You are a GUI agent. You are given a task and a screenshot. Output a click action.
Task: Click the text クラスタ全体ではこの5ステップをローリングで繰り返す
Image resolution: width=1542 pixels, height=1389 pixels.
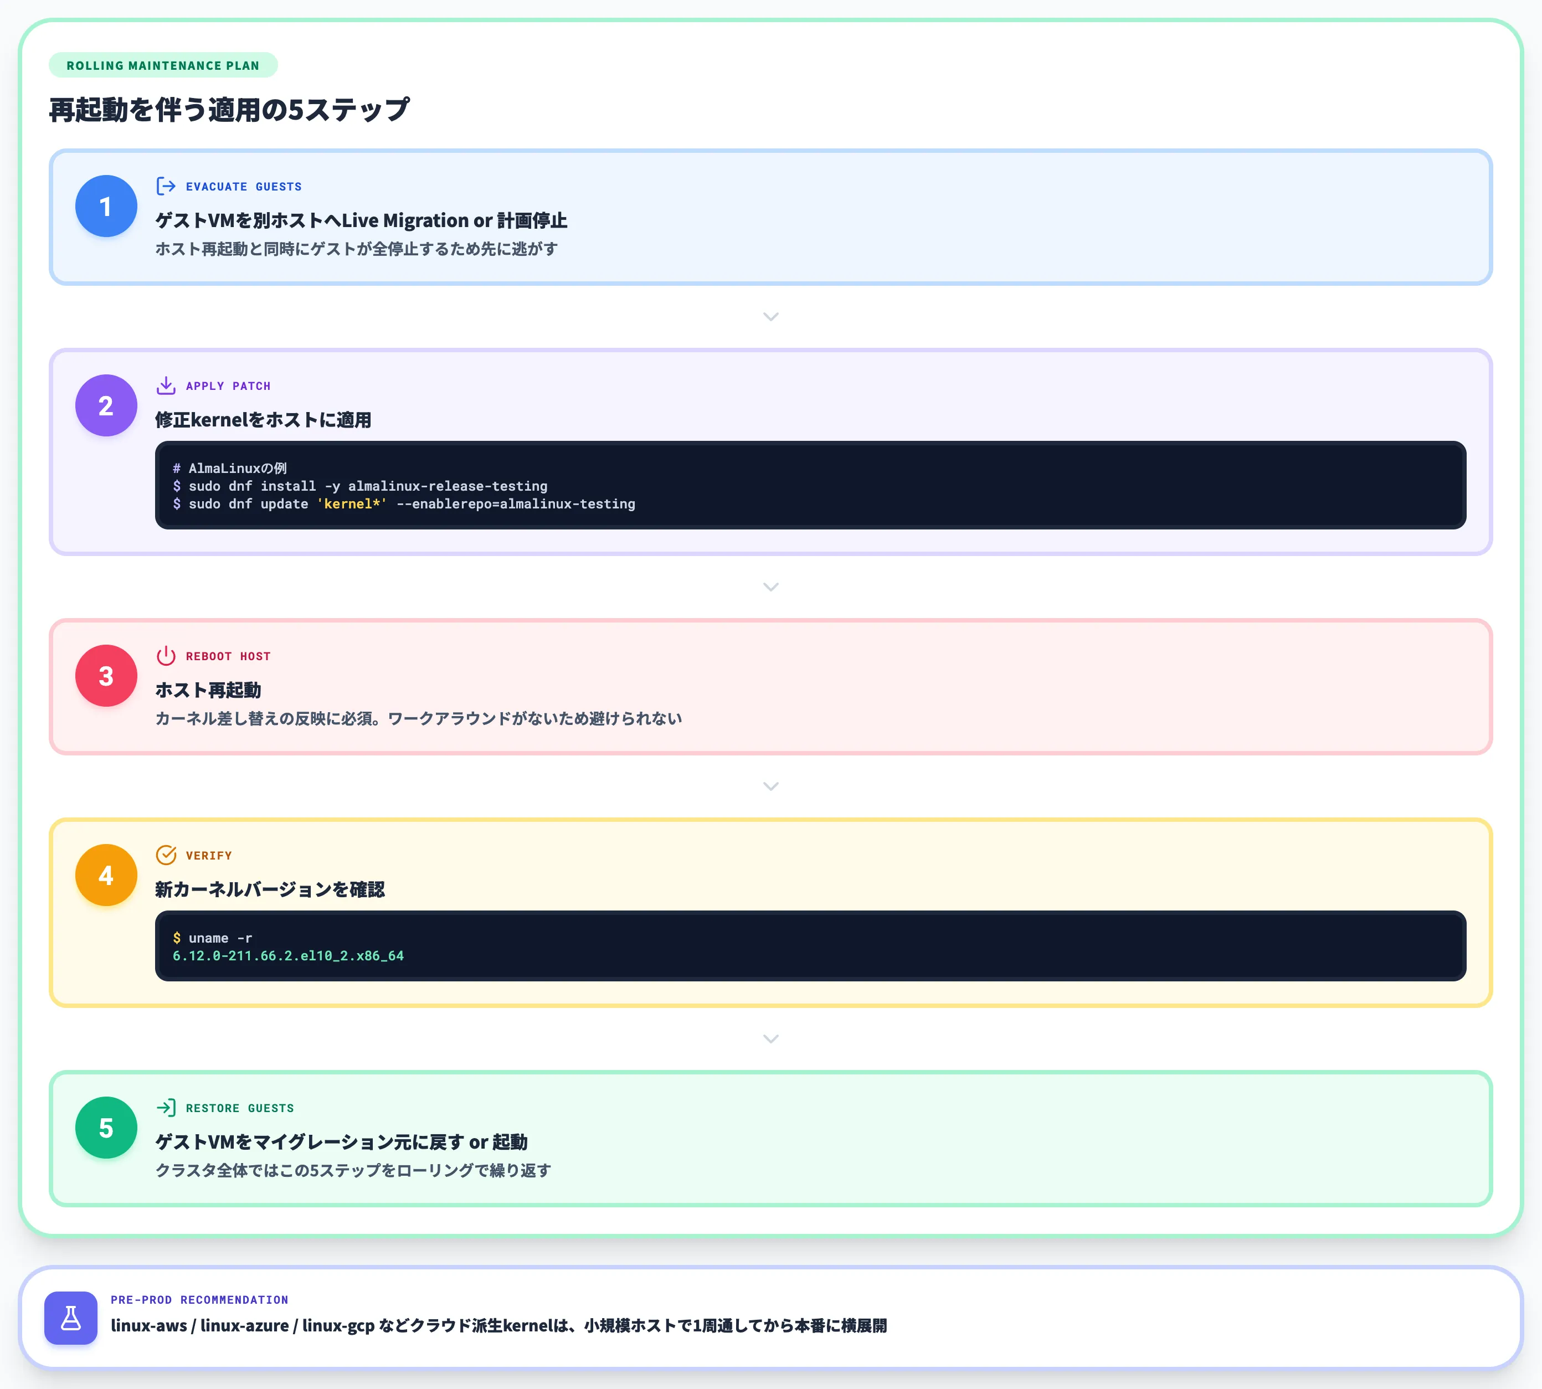point(353,1170)
